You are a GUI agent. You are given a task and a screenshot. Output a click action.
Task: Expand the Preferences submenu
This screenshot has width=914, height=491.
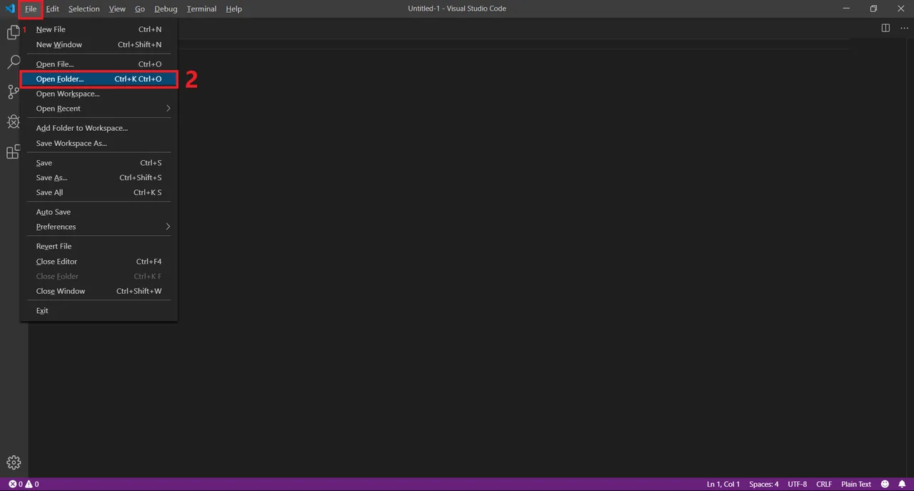click(99, 227)
